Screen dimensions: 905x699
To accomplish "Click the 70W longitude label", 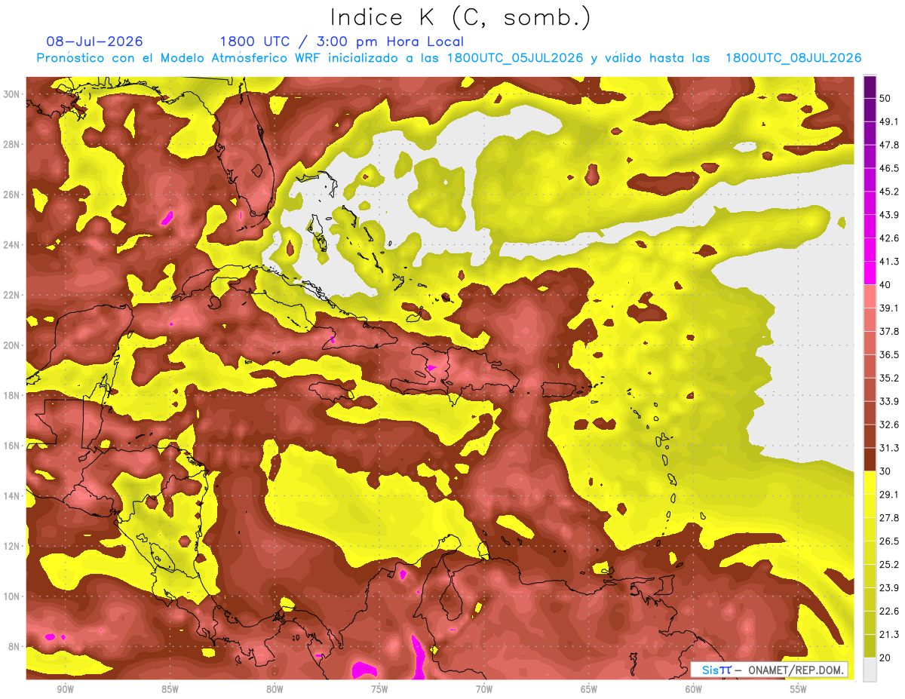I will point(484,689).
